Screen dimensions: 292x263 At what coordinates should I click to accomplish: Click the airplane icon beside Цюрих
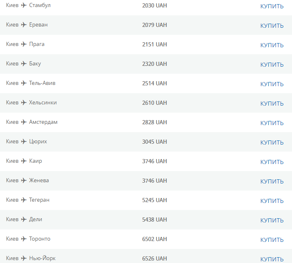pos(24,142)
